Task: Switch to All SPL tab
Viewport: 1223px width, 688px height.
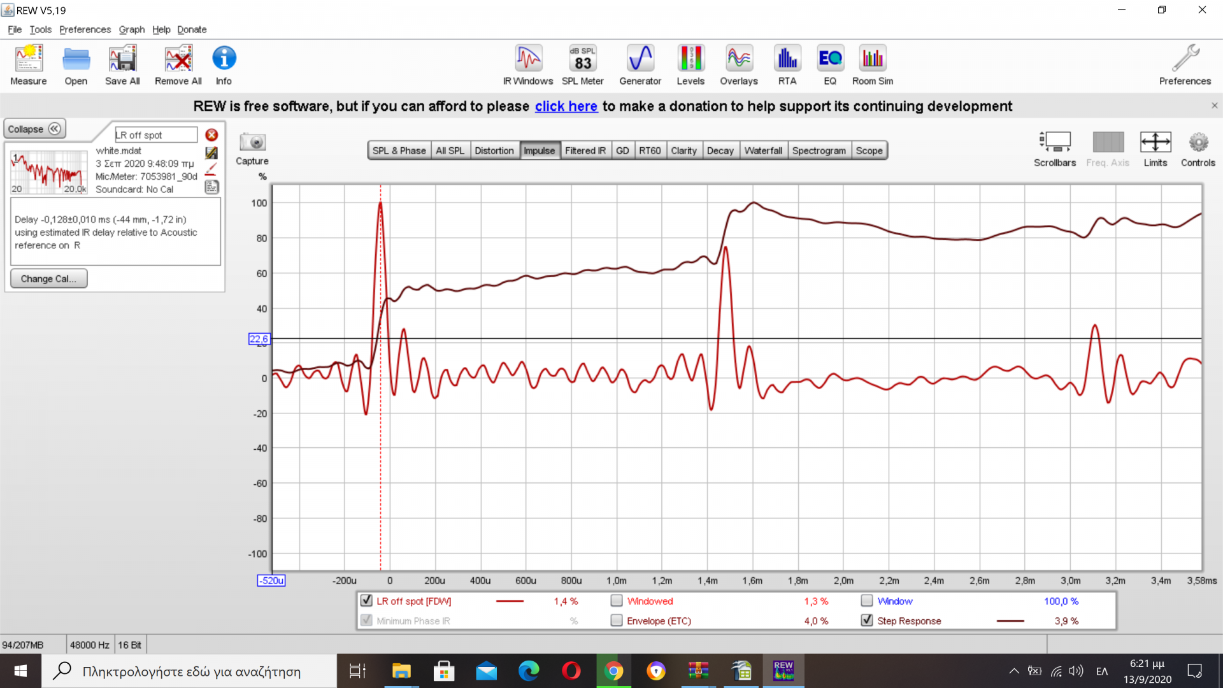Action: pos(450,150)
